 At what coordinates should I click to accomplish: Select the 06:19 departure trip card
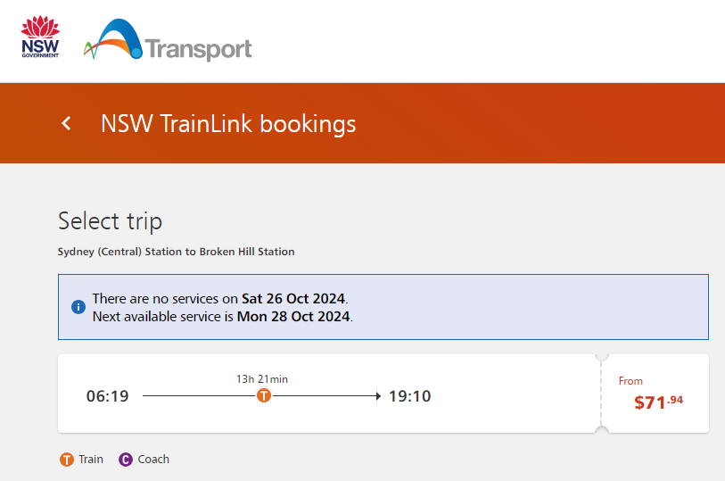coord(383,394)
